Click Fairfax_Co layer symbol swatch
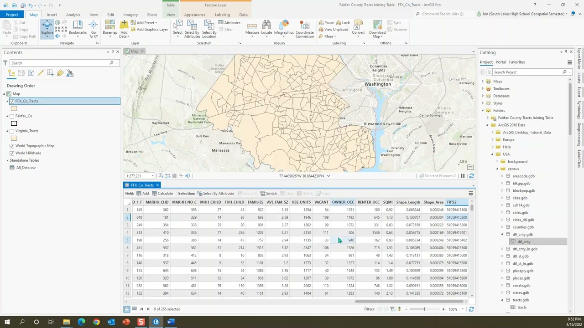 tap(14, 123)
